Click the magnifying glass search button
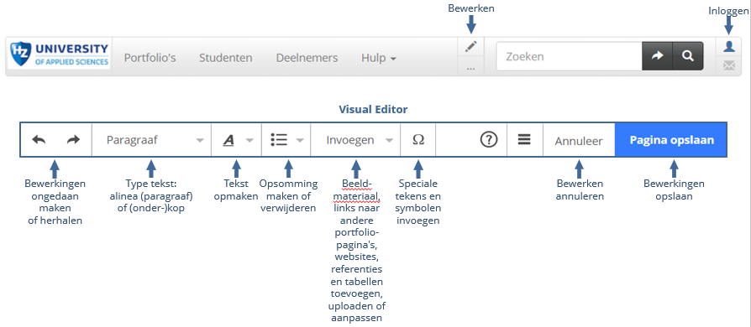The image size is (751, 327). click(688, 56)
